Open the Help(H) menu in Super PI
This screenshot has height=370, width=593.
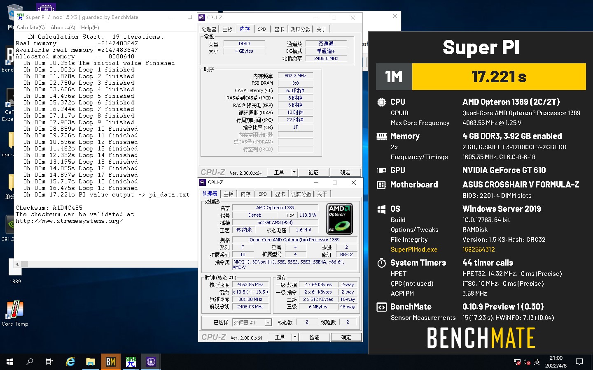click(90, 28)
